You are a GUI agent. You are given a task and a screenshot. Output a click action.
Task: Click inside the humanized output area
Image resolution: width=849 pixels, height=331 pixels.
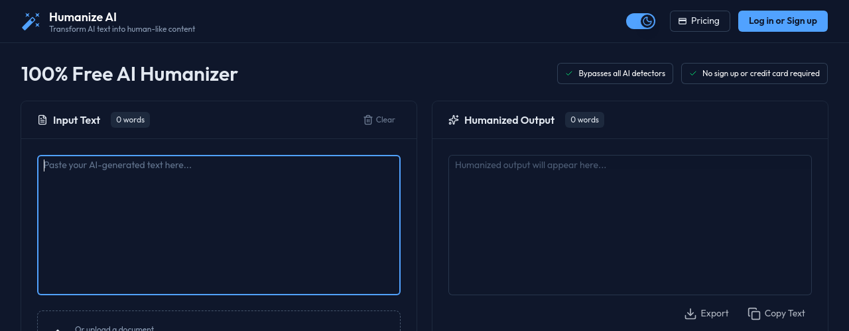(x=630, y=225)
